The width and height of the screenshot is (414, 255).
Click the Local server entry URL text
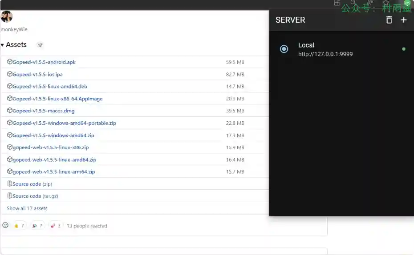click(325, 54)
